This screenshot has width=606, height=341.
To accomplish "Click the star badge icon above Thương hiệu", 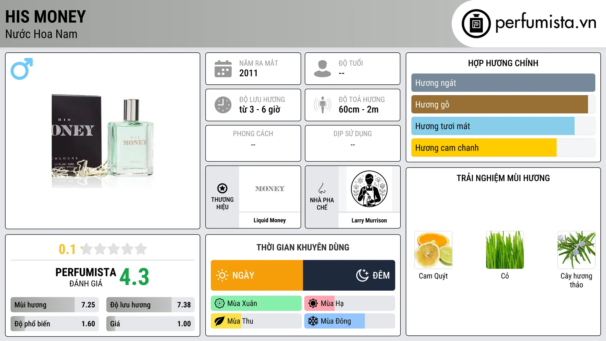I will pyautogui.click(x=222, y=188).
